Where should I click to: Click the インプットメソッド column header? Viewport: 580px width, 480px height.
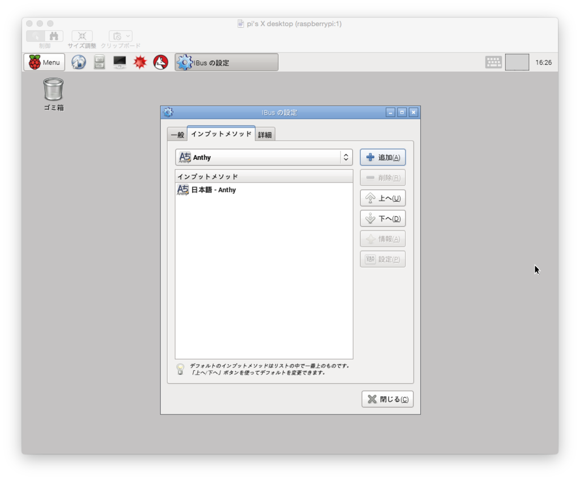[x=264, y=176]
